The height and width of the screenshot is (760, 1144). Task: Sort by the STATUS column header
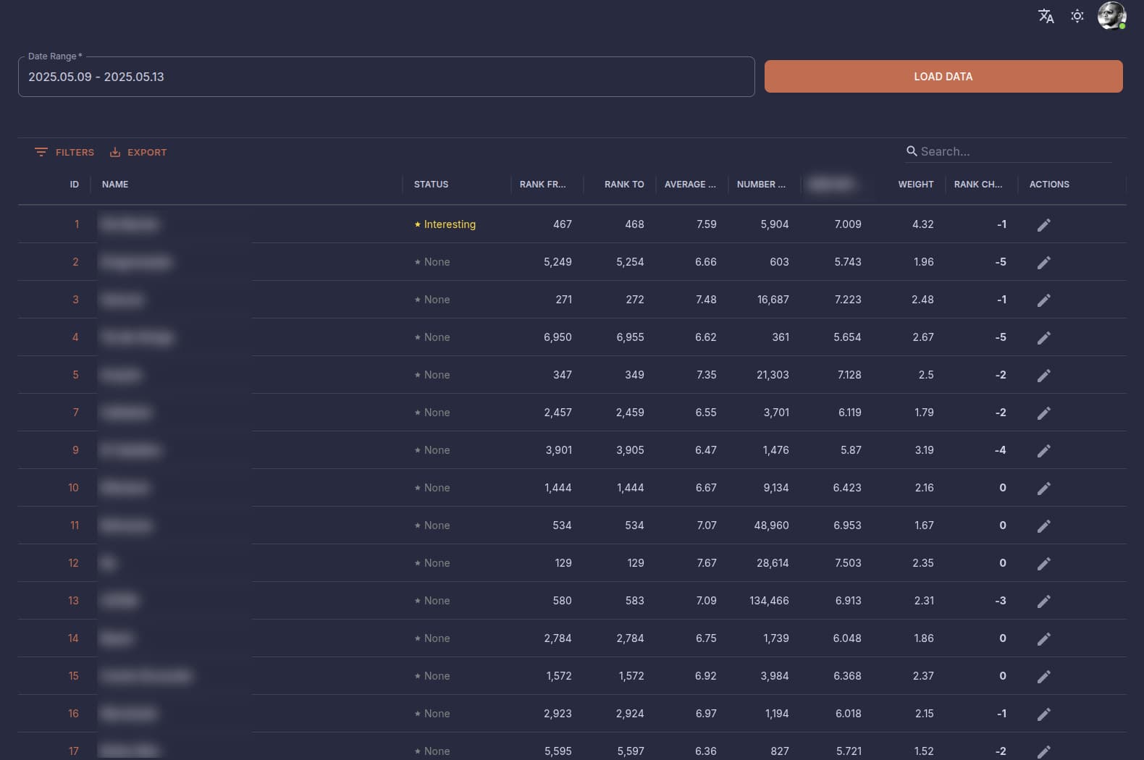[431, 185]
